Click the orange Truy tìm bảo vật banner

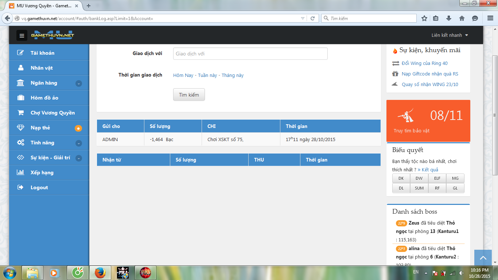pyautogui.click(x=428, y=121)
